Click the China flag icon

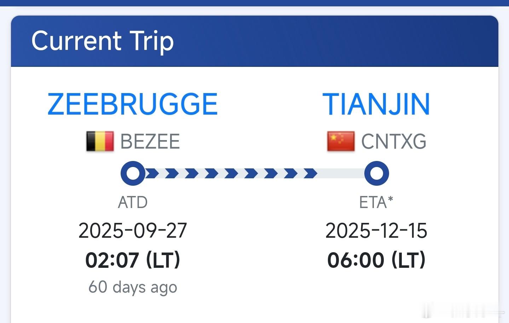click(341, 142)
